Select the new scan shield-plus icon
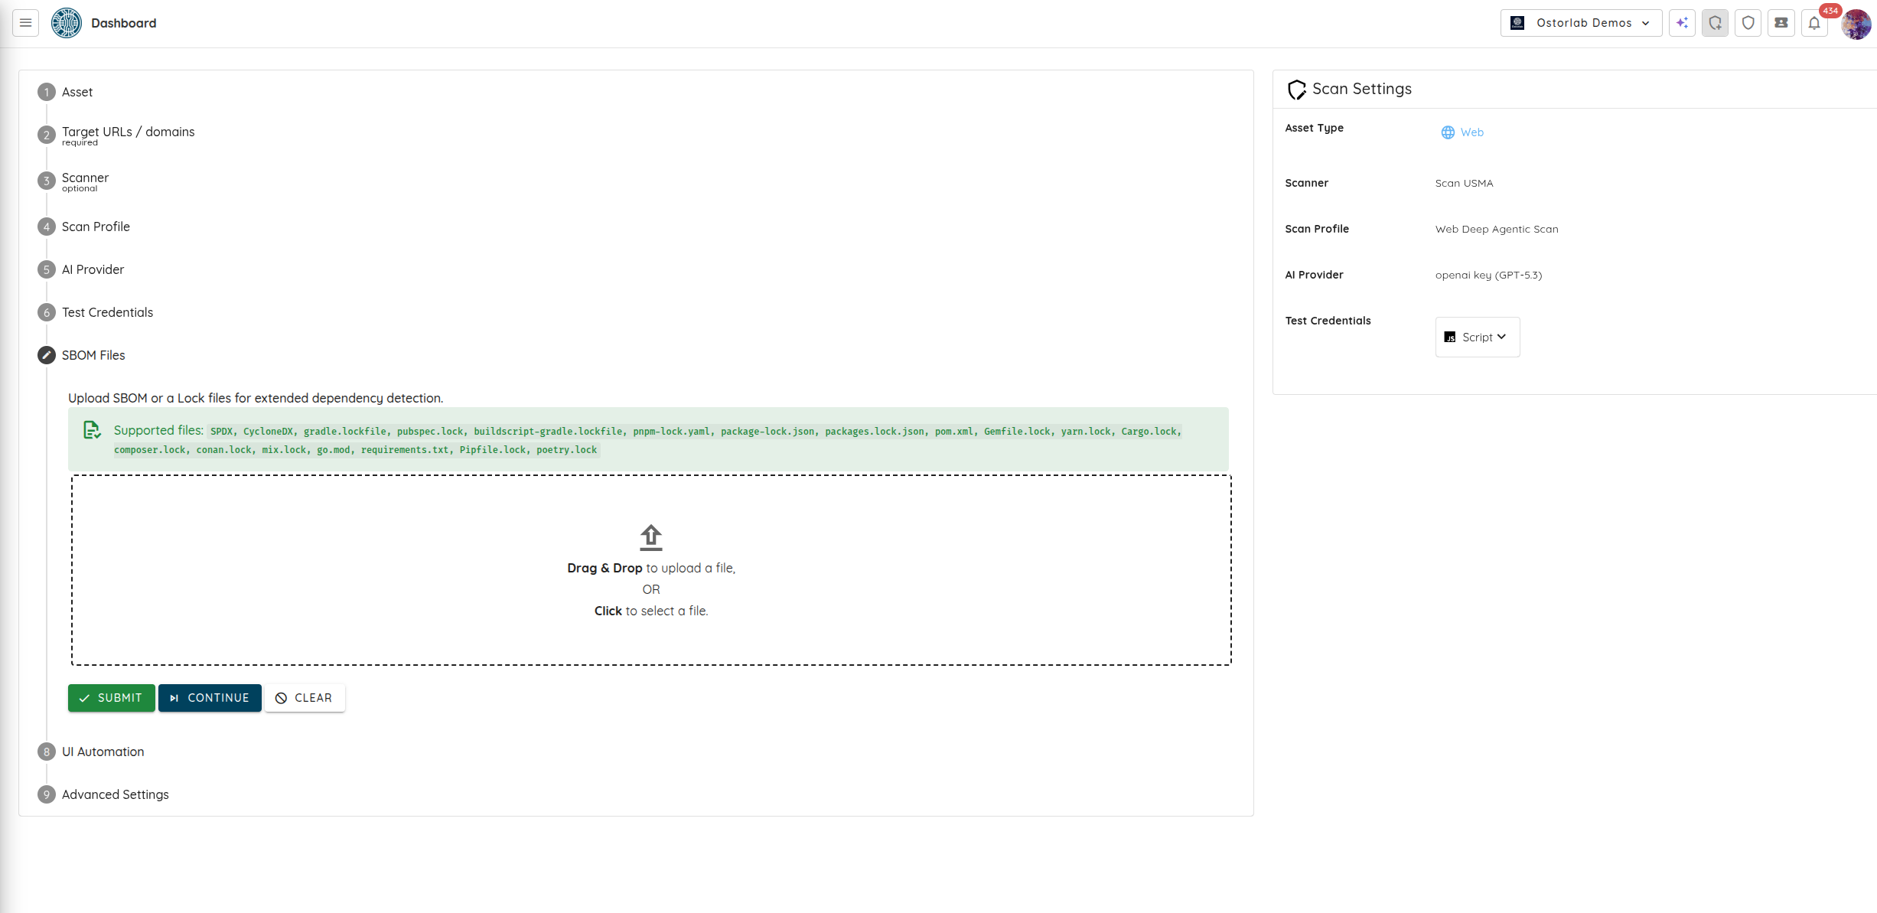Screen dimensions: 1877x913 [1715, 23]
